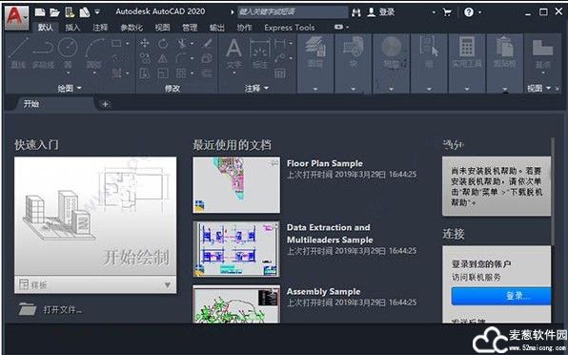Select the Move tool in Modify panel
This screenshot has height=355, width=568.
145,44
